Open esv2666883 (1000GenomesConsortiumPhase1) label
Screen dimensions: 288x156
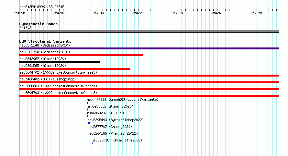58,86
